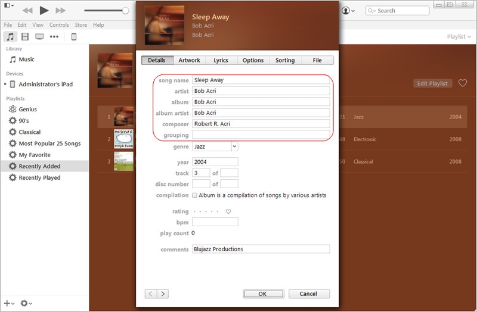Click the artist field

(x=261, y=91)
